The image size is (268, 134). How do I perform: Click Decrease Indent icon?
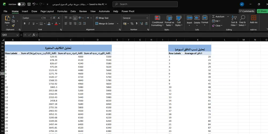coord(80,23)
